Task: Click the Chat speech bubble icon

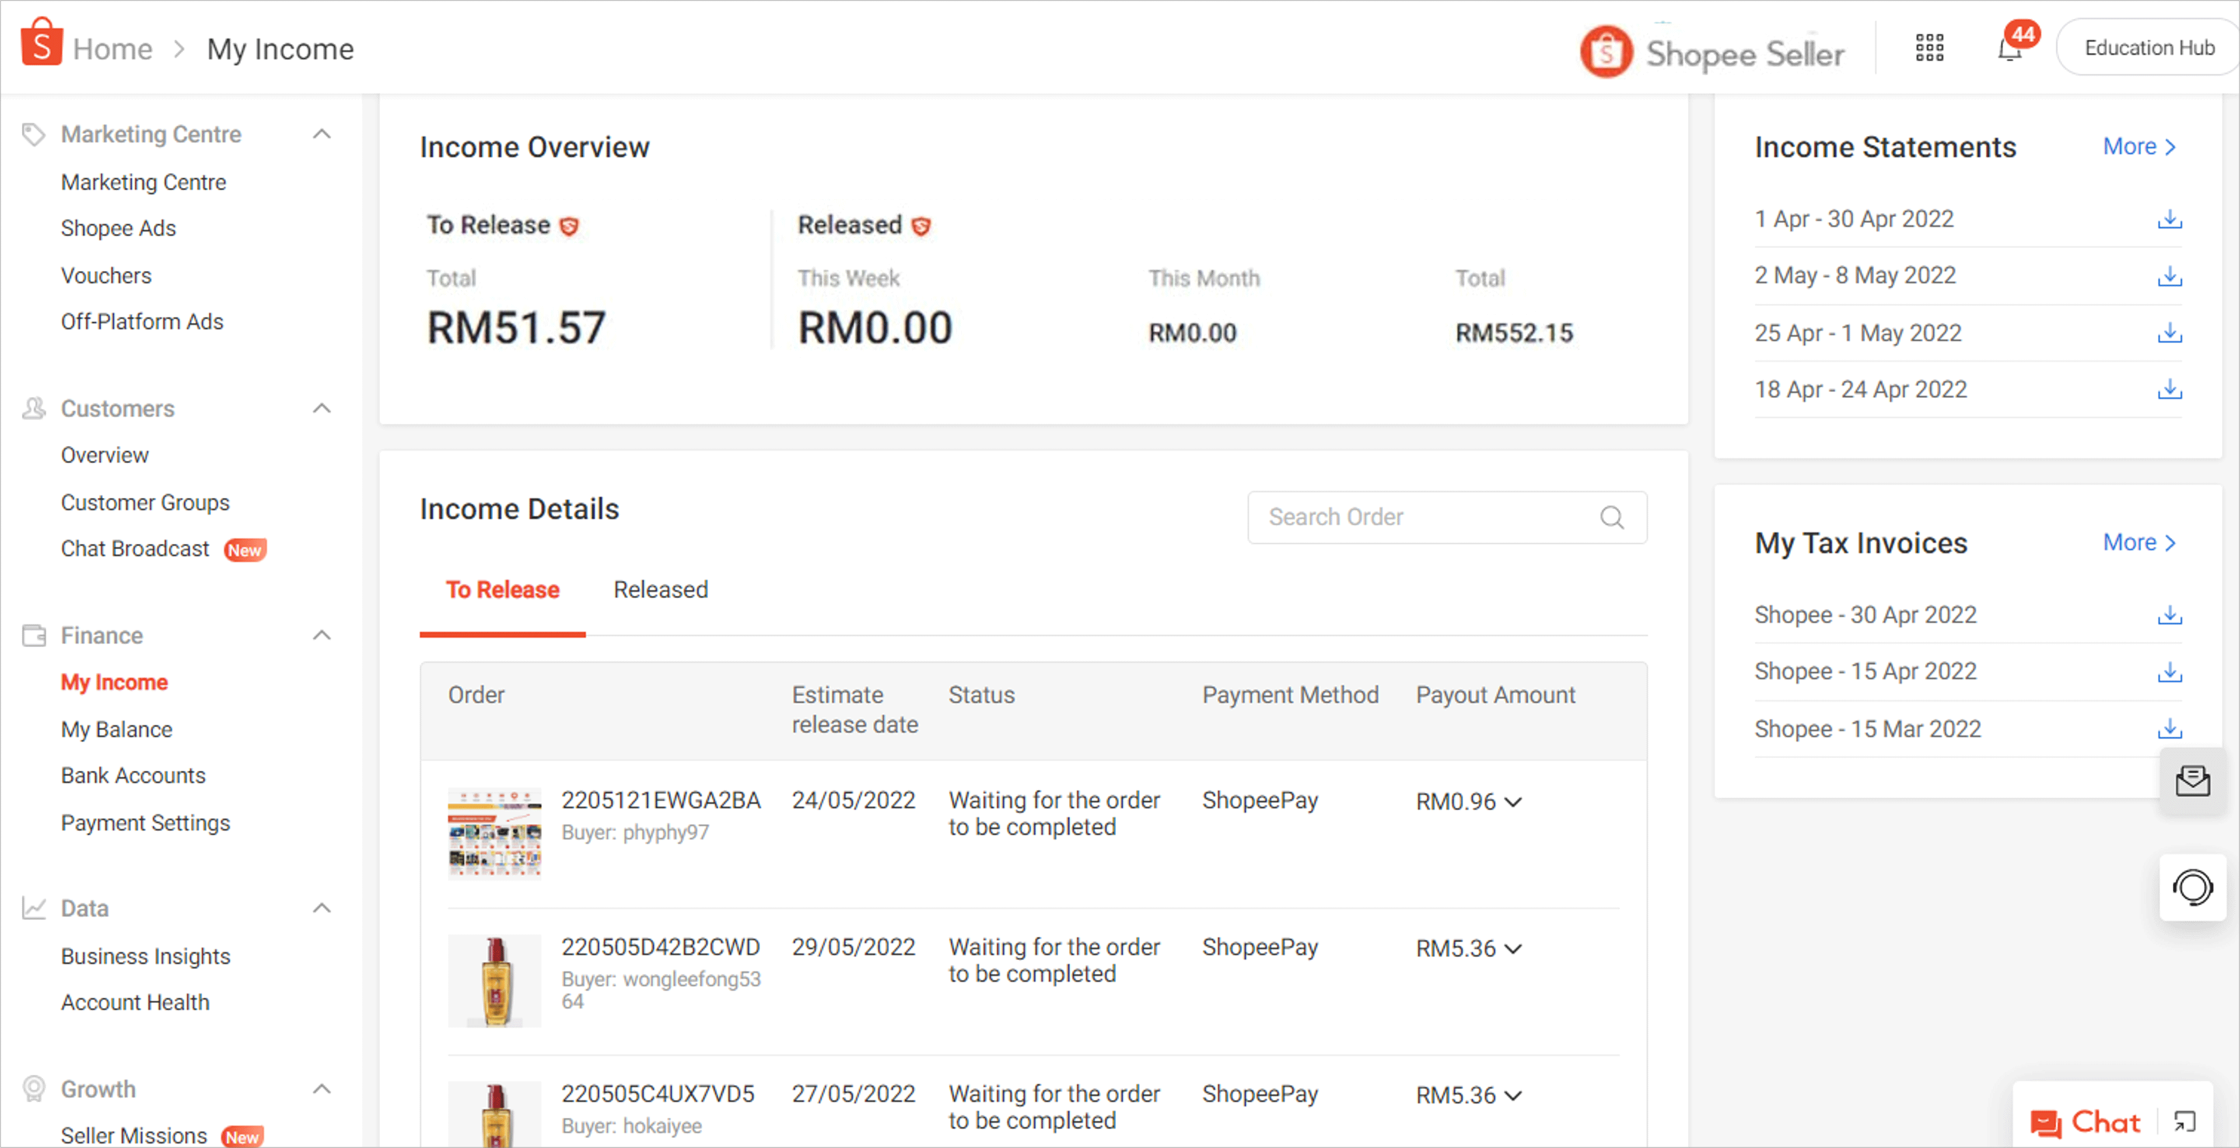Action: click(x=2045, y=1124)
